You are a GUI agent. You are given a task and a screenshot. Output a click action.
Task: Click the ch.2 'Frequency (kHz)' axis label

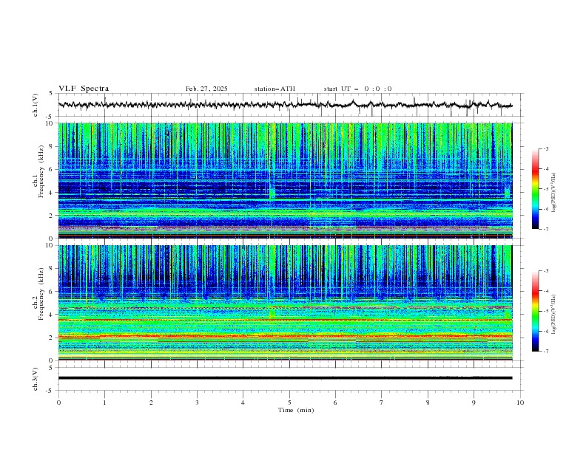pos(41,294)
